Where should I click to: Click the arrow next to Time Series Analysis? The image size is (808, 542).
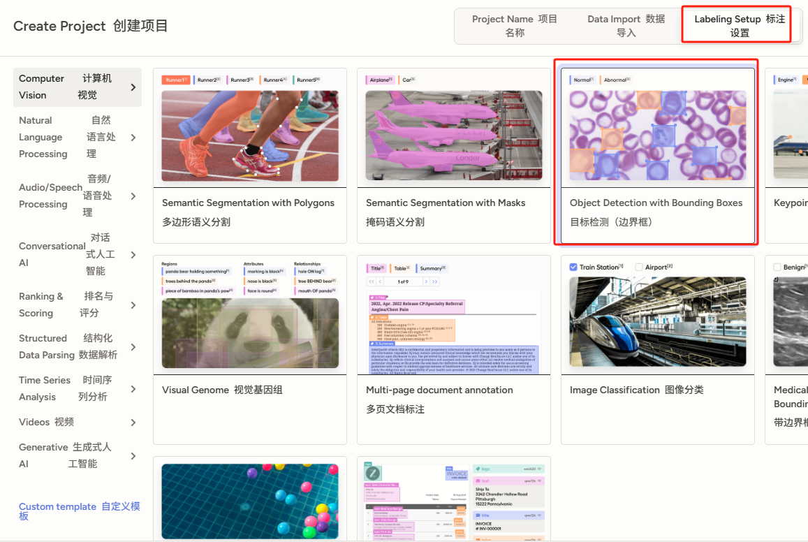pos(133,389)
